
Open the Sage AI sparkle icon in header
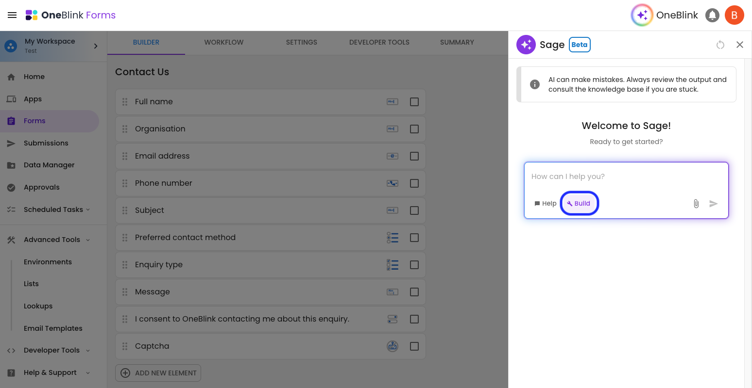pos(642,15)
